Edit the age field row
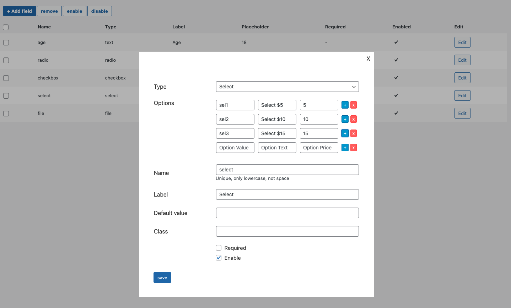Viewport: 511px width, 308px height. 462,42
